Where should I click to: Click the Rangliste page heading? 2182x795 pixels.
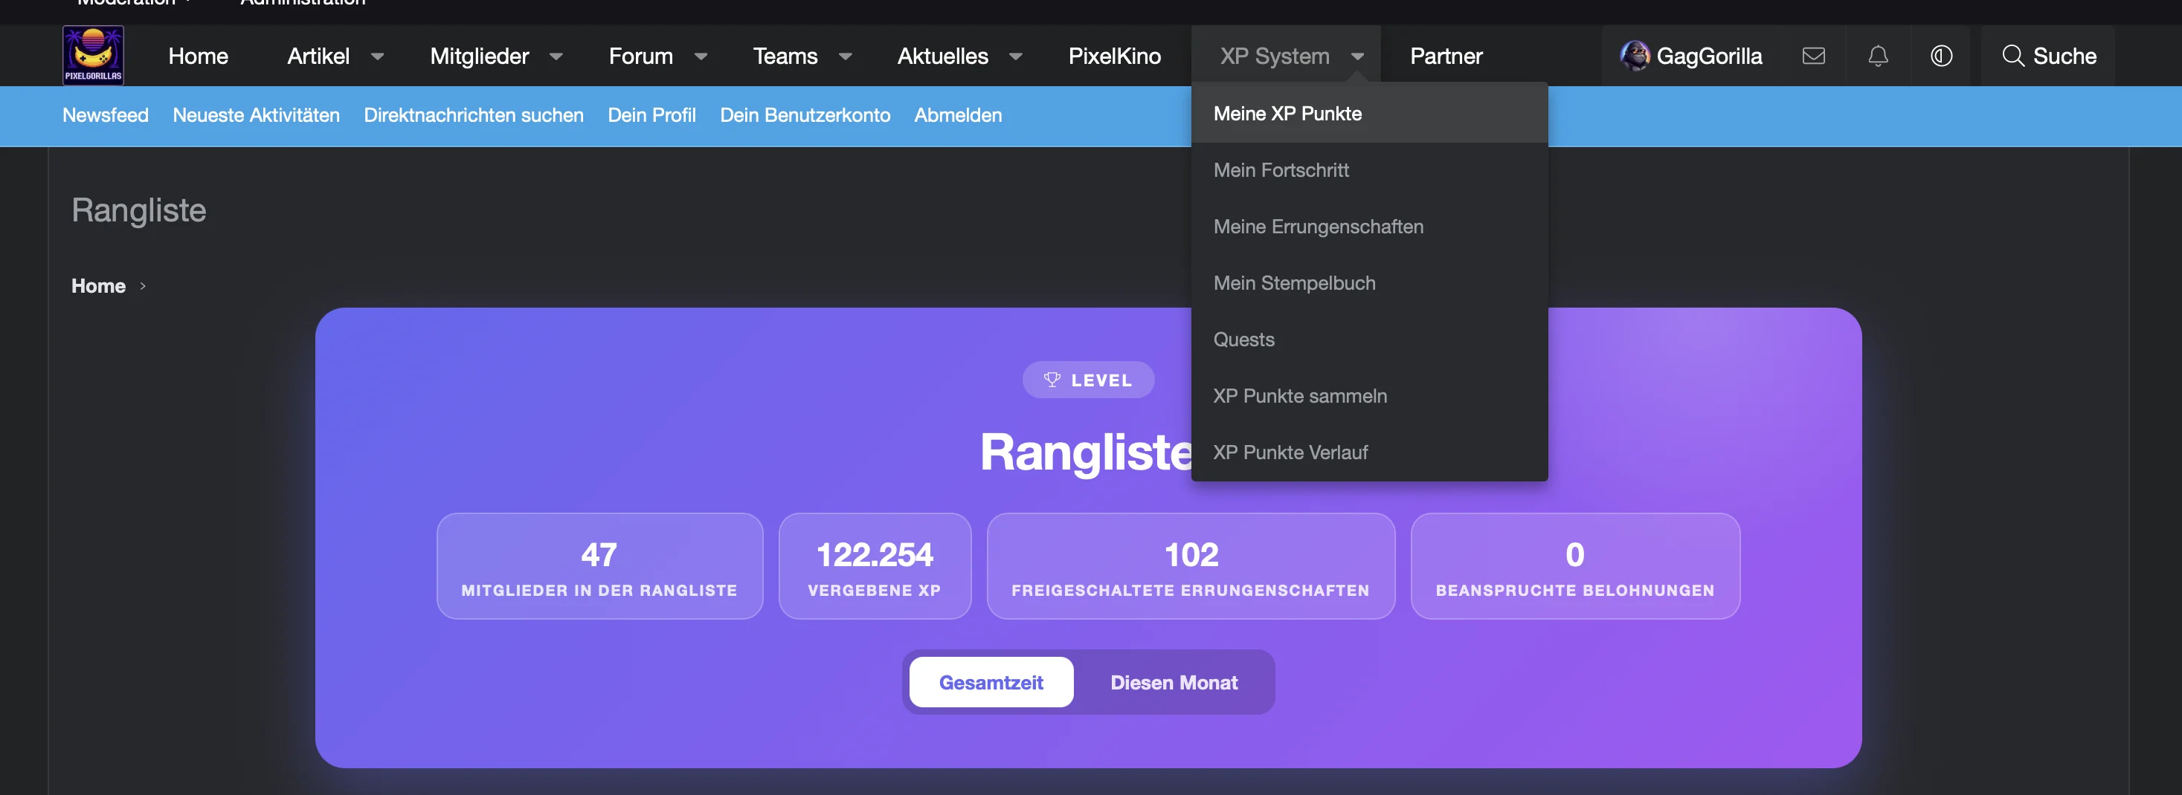point(139,210)
